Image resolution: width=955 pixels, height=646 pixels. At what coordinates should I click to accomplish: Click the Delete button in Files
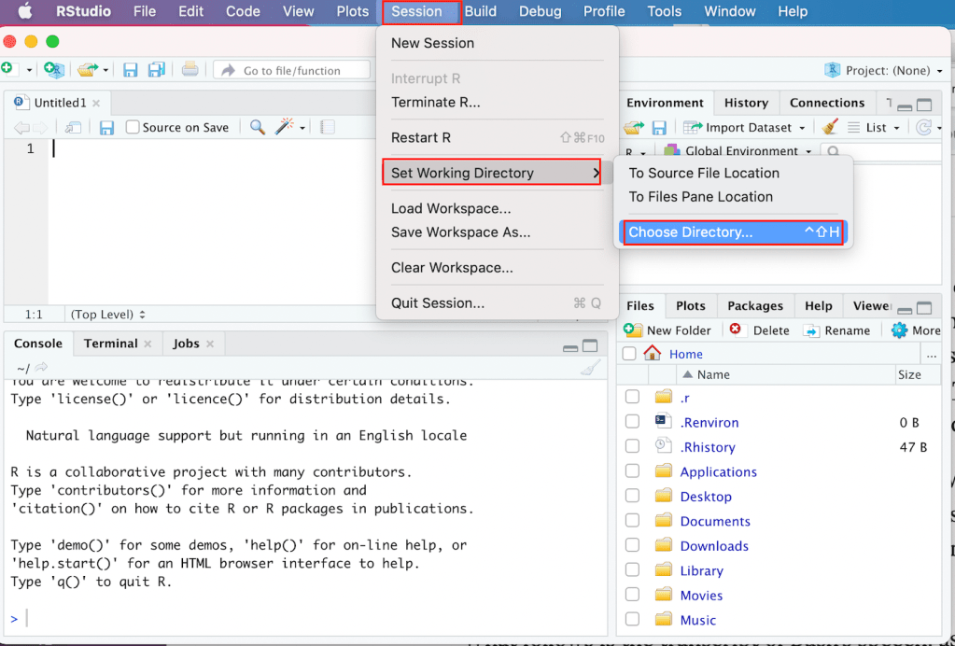[759, 330]
